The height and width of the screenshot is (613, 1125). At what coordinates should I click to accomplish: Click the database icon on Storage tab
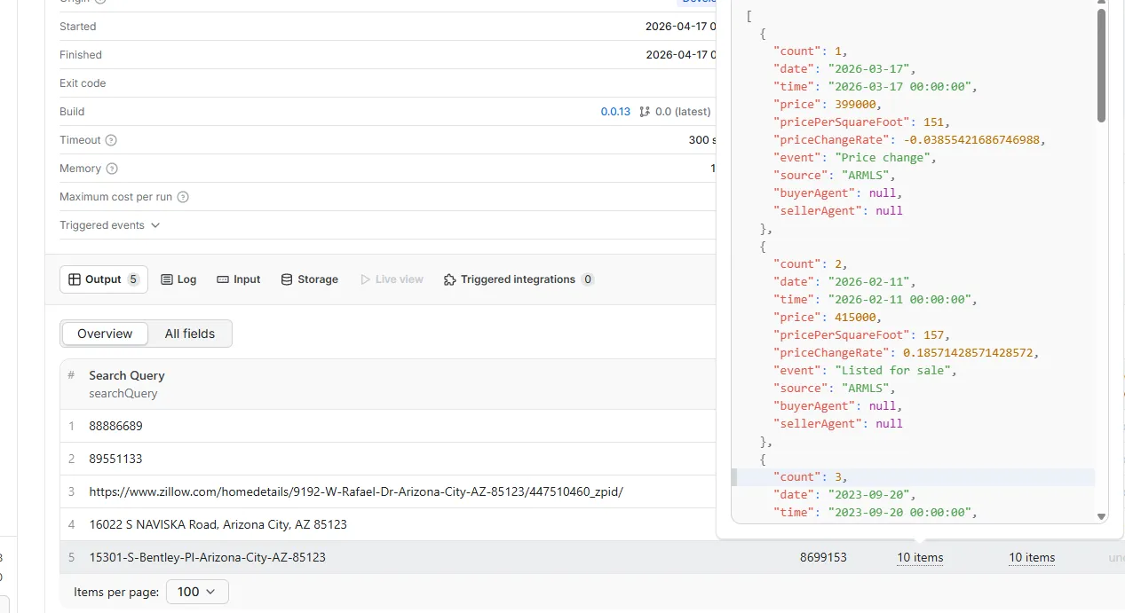pyautogui.click(x=287, y=279)
